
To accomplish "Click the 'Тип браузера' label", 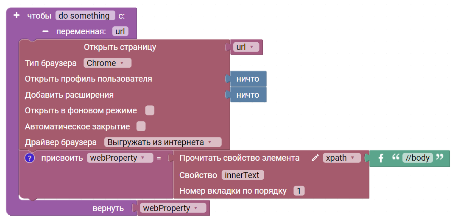I will [x=51, y=63].
